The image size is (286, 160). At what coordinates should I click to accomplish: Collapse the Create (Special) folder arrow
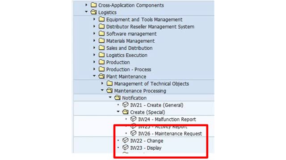click(x=118, y=112)
